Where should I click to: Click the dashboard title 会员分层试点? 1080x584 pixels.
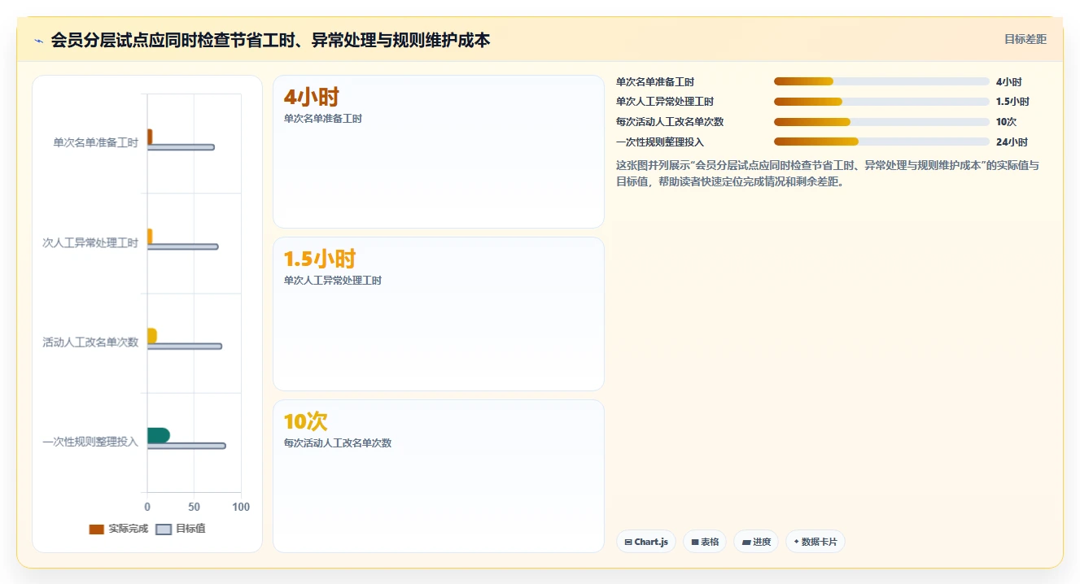coord(270,40)
